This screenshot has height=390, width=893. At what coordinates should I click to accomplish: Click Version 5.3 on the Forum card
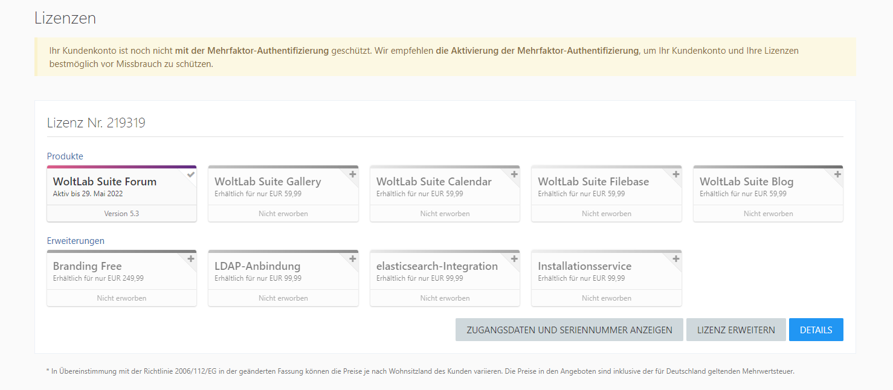point(121,214)
